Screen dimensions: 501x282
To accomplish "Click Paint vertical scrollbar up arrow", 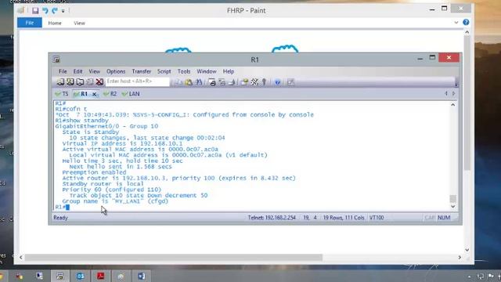I will [x=467, y=32].
